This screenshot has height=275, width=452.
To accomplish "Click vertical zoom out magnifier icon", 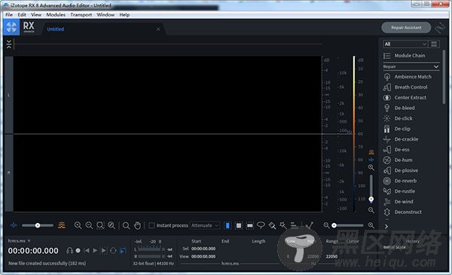I will pyautogui.click(x=371, y=210).
